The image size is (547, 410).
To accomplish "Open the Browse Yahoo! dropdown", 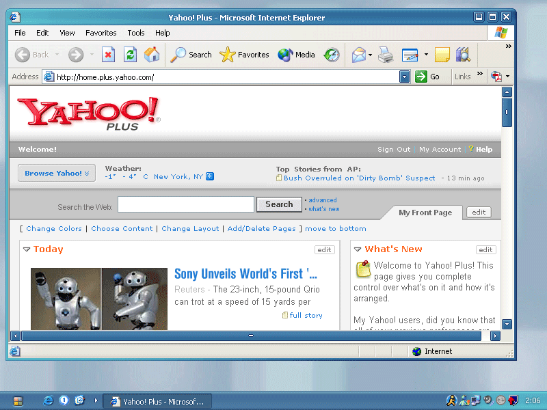I will coord(57,174).
